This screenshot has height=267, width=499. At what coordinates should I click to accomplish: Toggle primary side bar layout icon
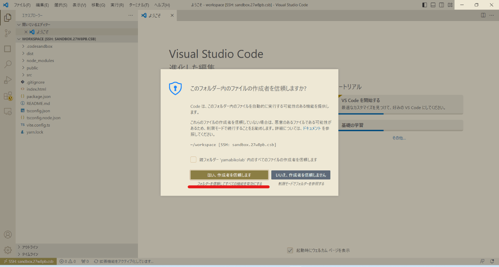[425, 5]
